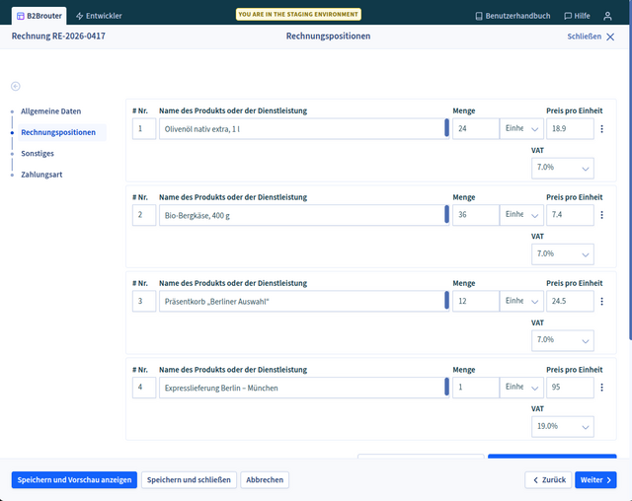Click Speichern und Vorschau anzeigen button
This screenshot has height=501, width=632.
(74, 479)
